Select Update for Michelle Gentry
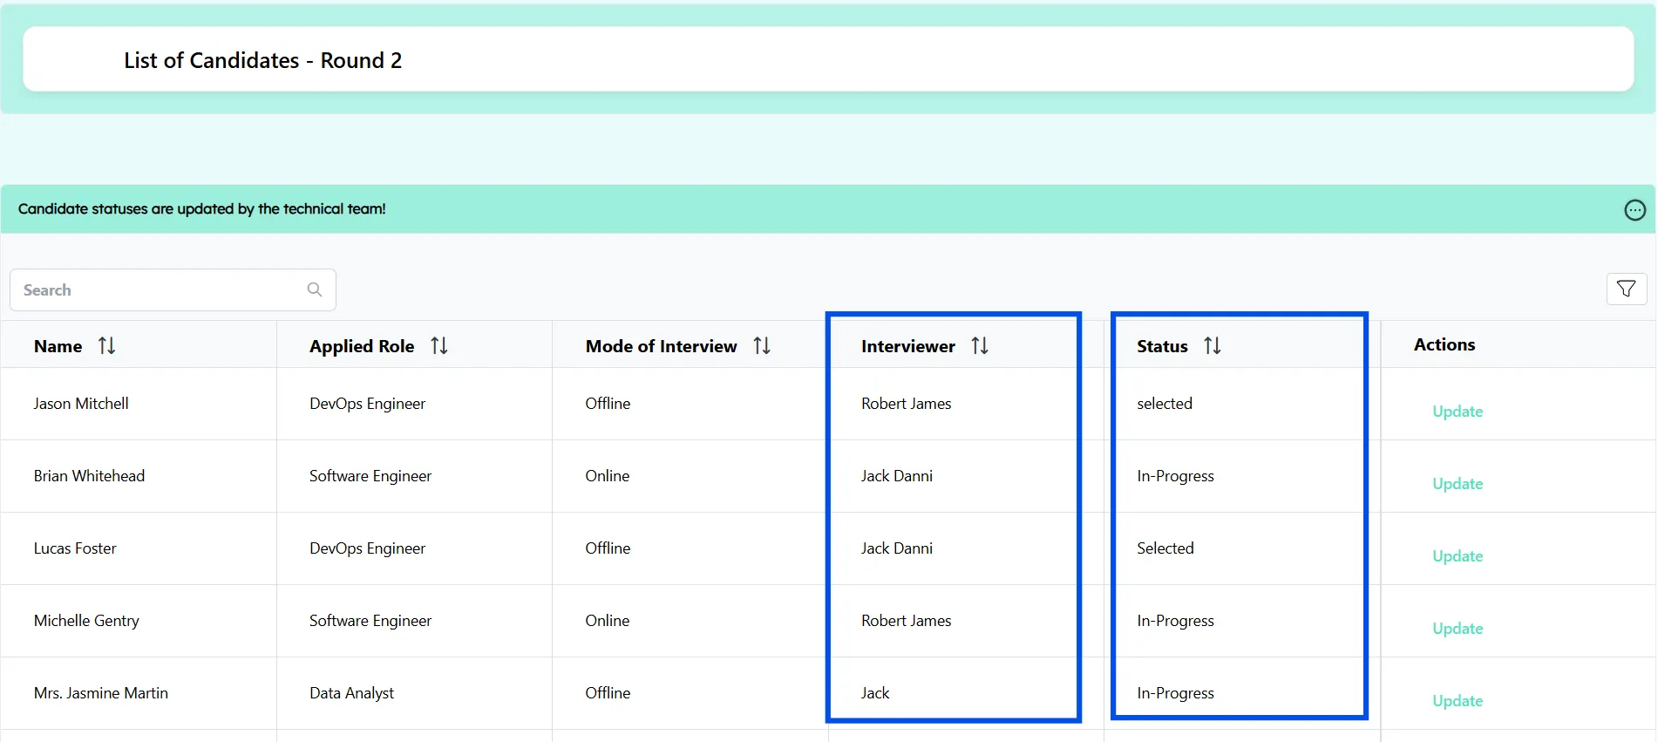Screen dimensions: 1658x742 coord(1457,629)
